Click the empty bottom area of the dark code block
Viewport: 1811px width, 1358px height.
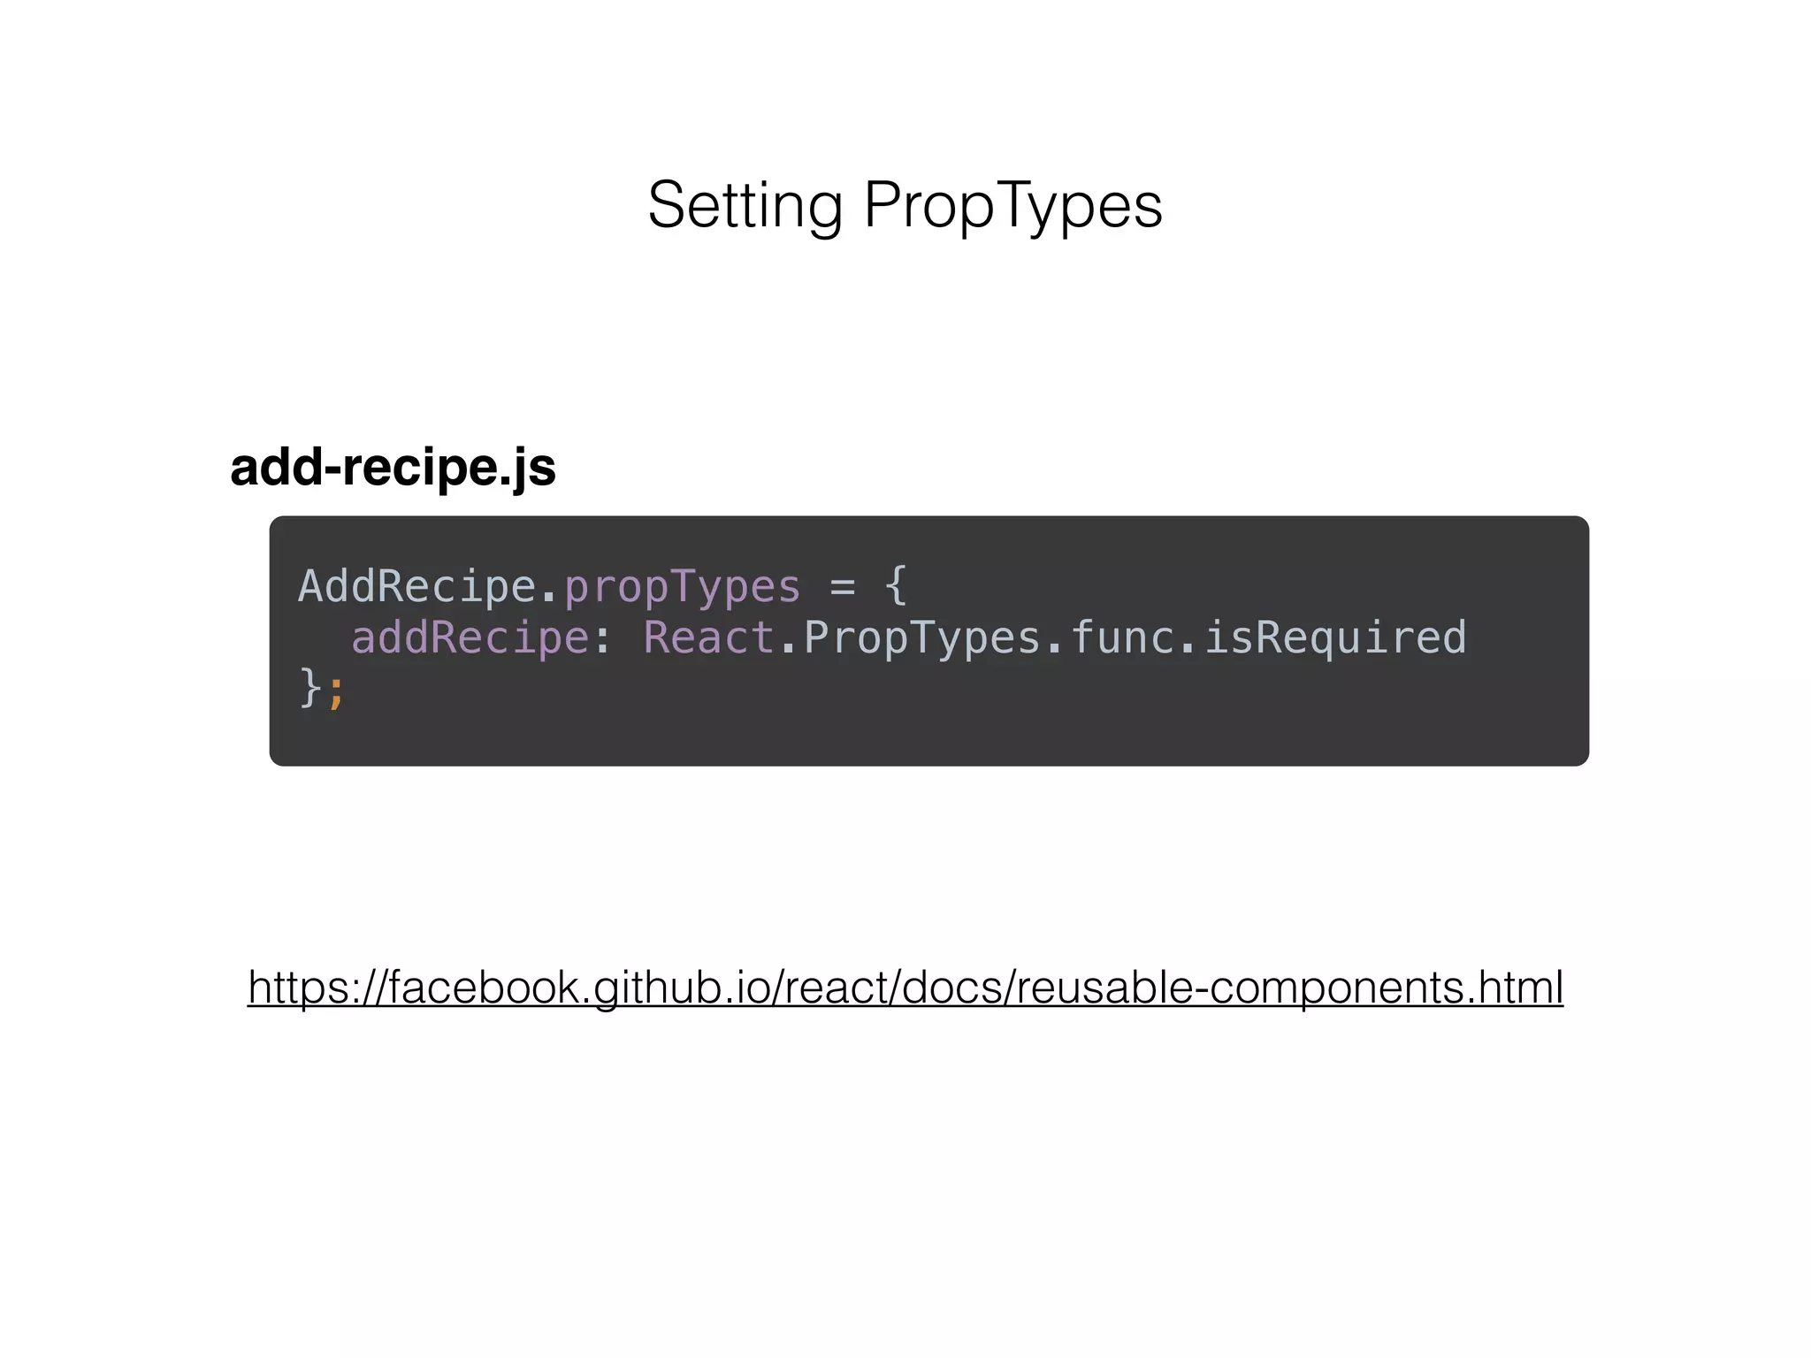coord(928,739)
